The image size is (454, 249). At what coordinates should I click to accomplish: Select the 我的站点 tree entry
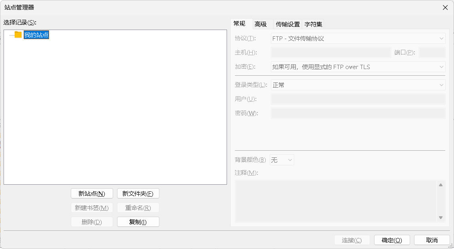(x=36, y=35)
